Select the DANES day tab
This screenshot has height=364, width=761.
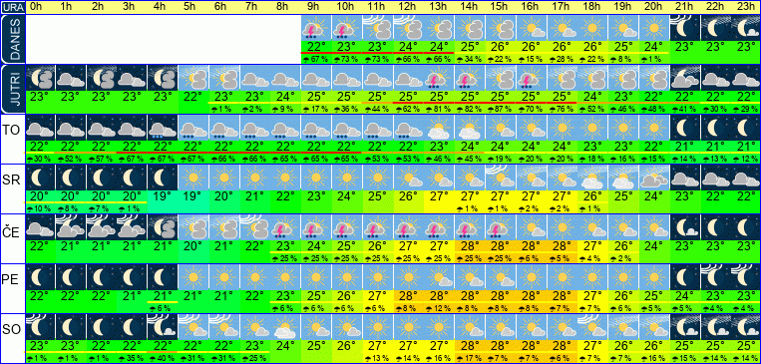point(13,39)
